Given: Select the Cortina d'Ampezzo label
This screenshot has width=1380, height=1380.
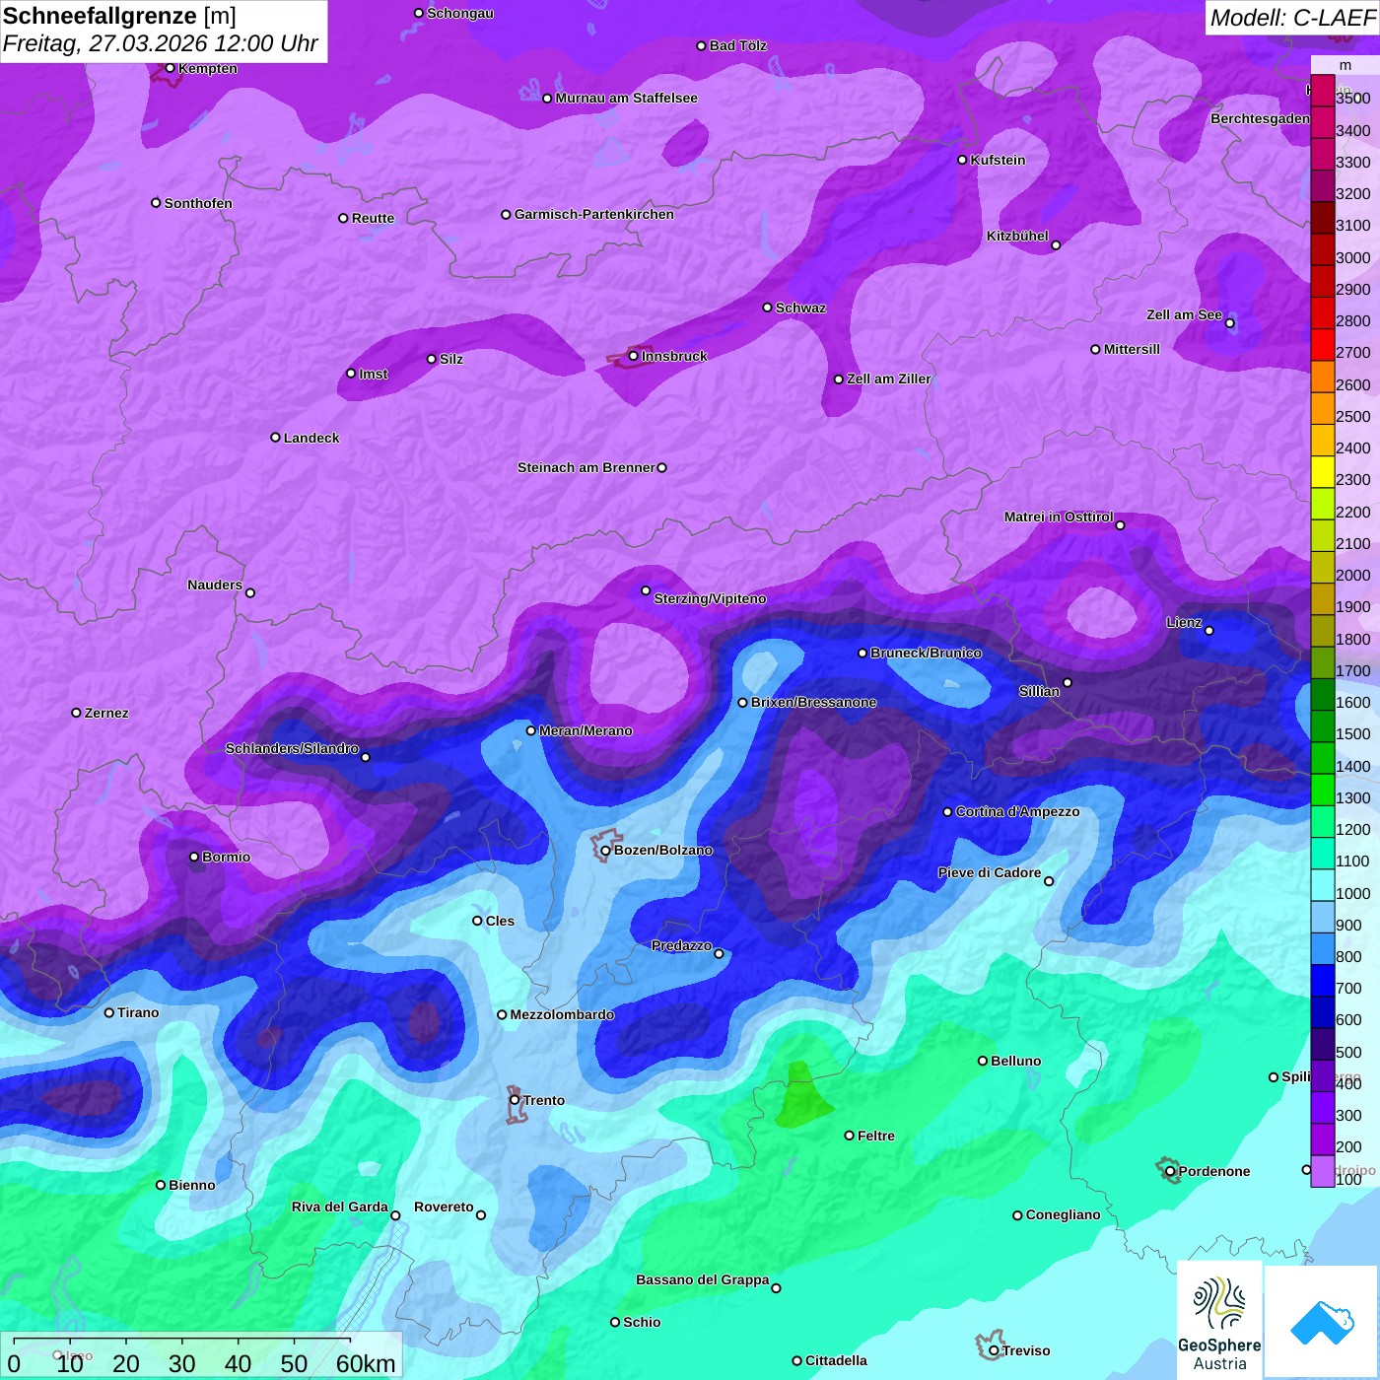Looking at the screenshot, I should click(x=1017, y=811).
